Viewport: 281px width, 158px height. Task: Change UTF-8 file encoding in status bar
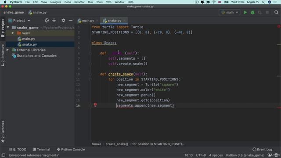pos(201,155)
